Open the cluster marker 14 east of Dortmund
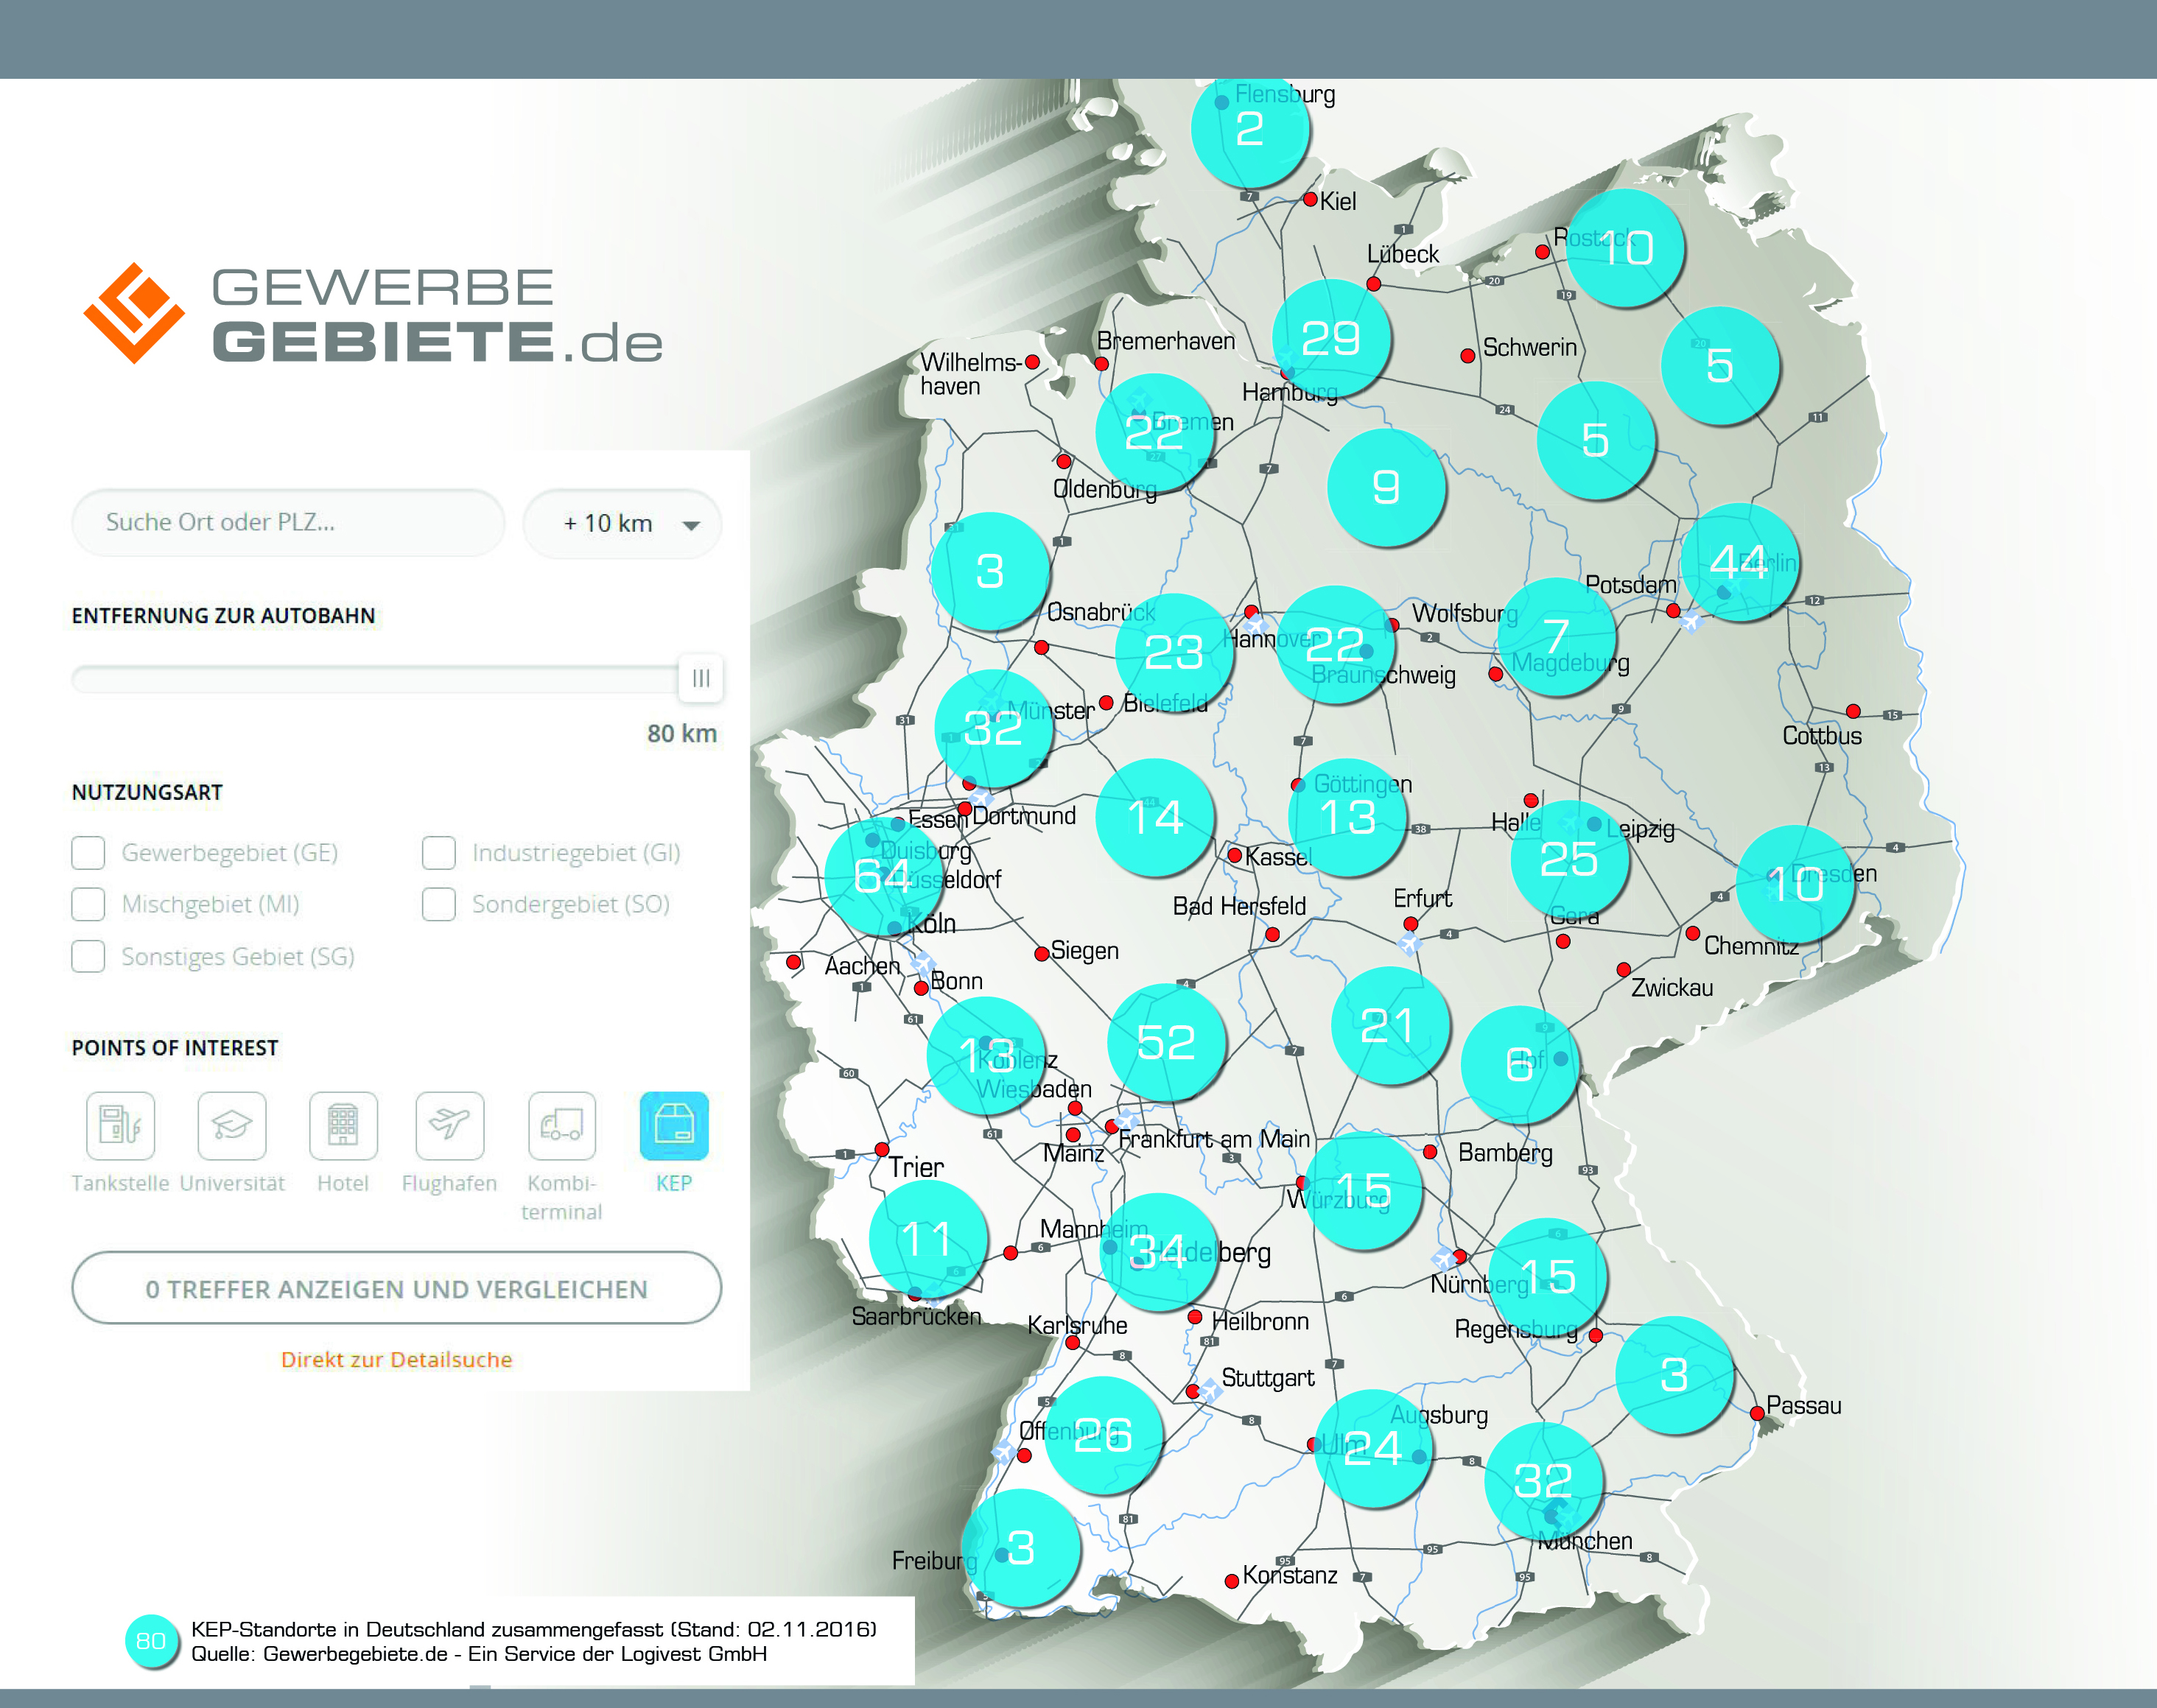2157x1708 pixels. [x=1155, y=817]
